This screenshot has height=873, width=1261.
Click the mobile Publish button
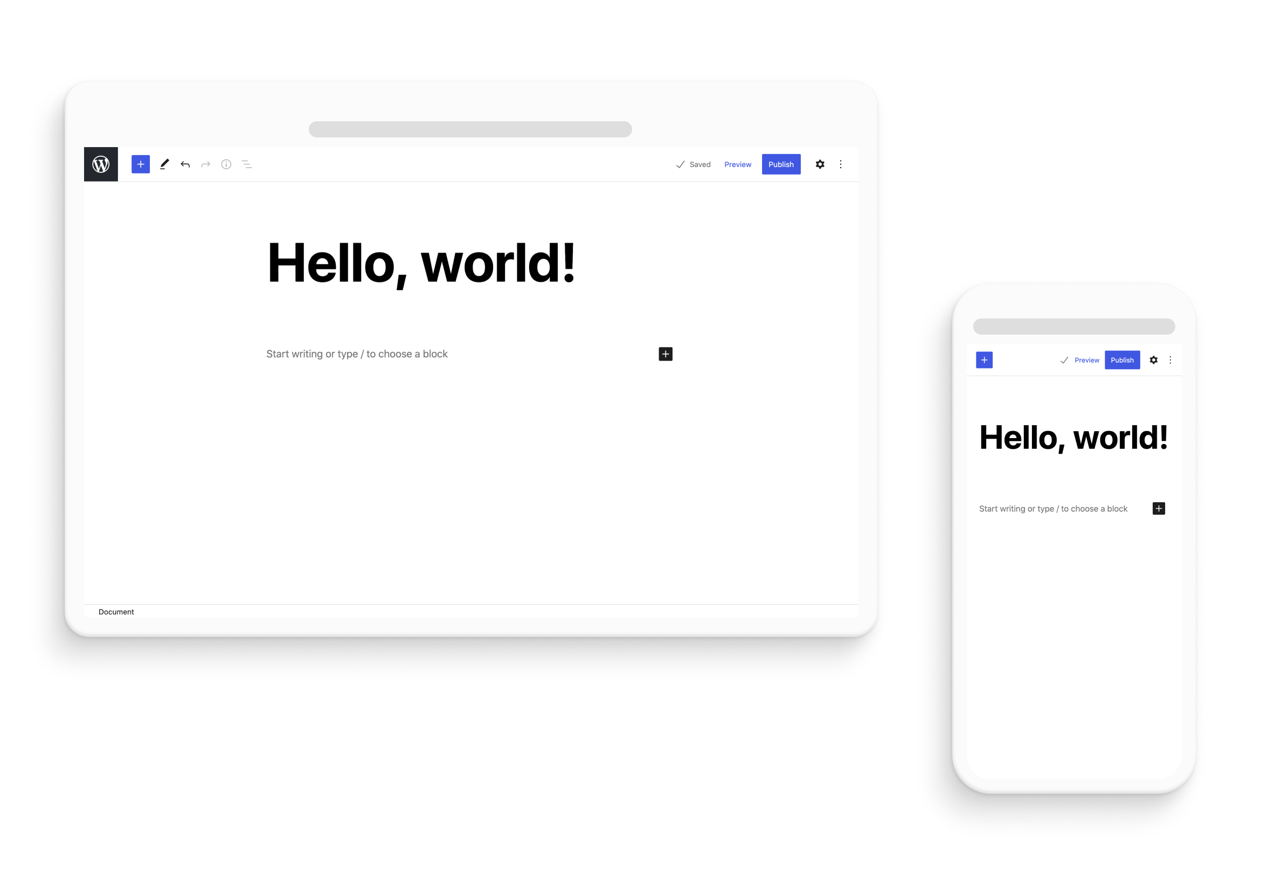click(x=1121, y=361)
